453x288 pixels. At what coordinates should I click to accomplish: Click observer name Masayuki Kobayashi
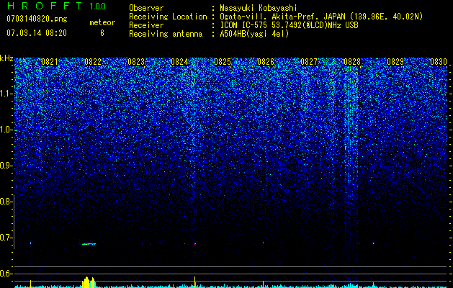(259, 9)
